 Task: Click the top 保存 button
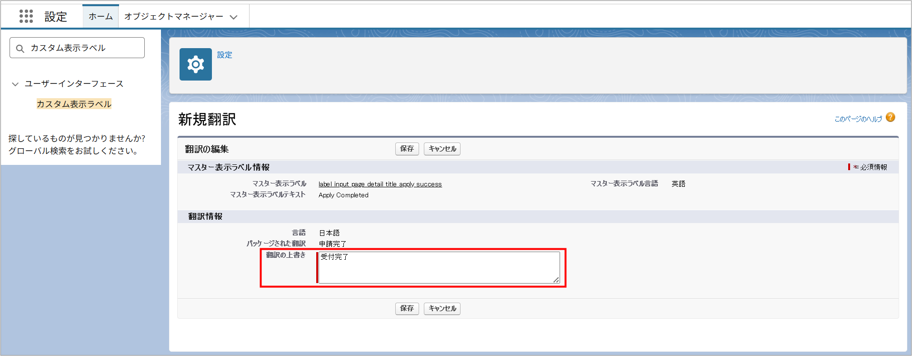coord(407,149)
